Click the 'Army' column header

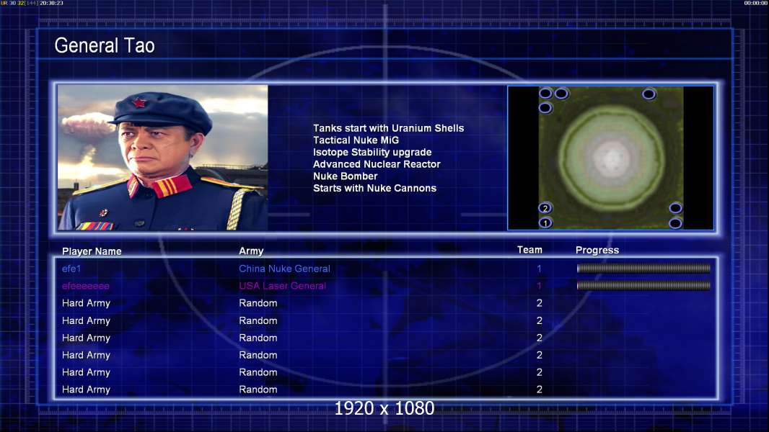point(251,251)
